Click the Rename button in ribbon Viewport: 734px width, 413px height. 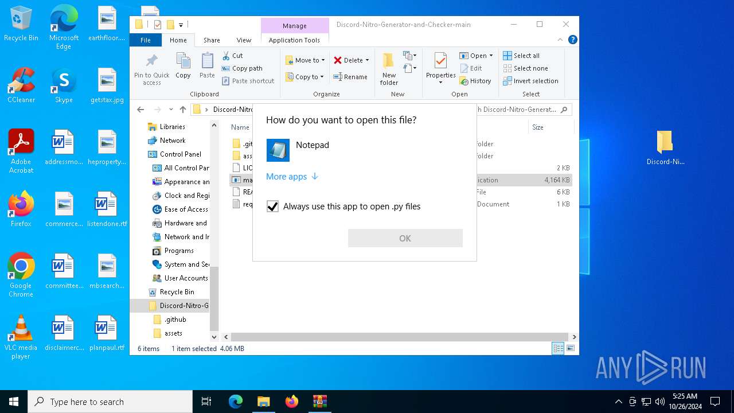pos(350,77)
